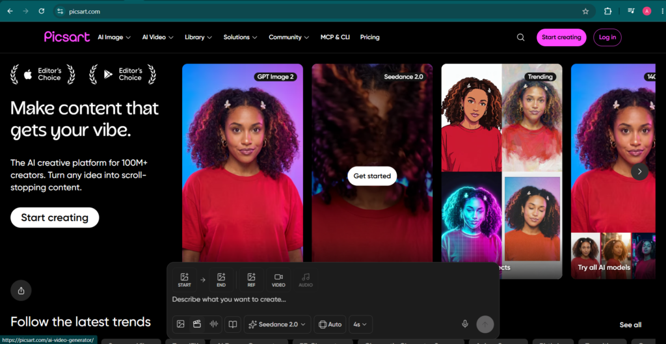Open the See all trends link
The image size is (666, 344).
point(630,325)
